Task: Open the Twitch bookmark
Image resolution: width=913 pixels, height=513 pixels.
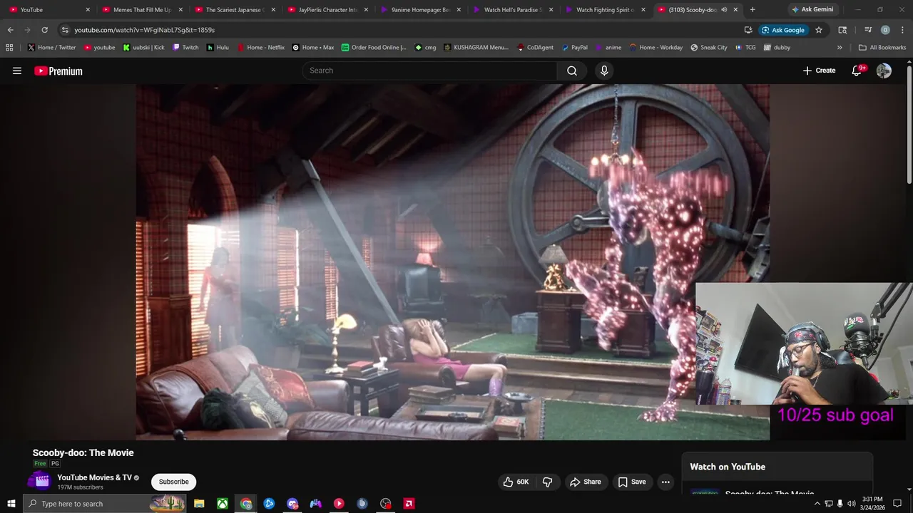Action: coord(185,47)
